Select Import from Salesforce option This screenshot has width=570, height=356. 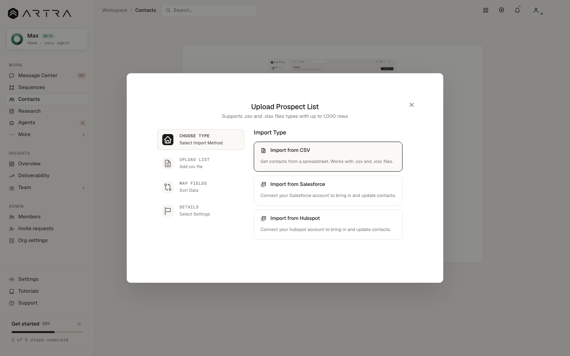coord(328,191)
